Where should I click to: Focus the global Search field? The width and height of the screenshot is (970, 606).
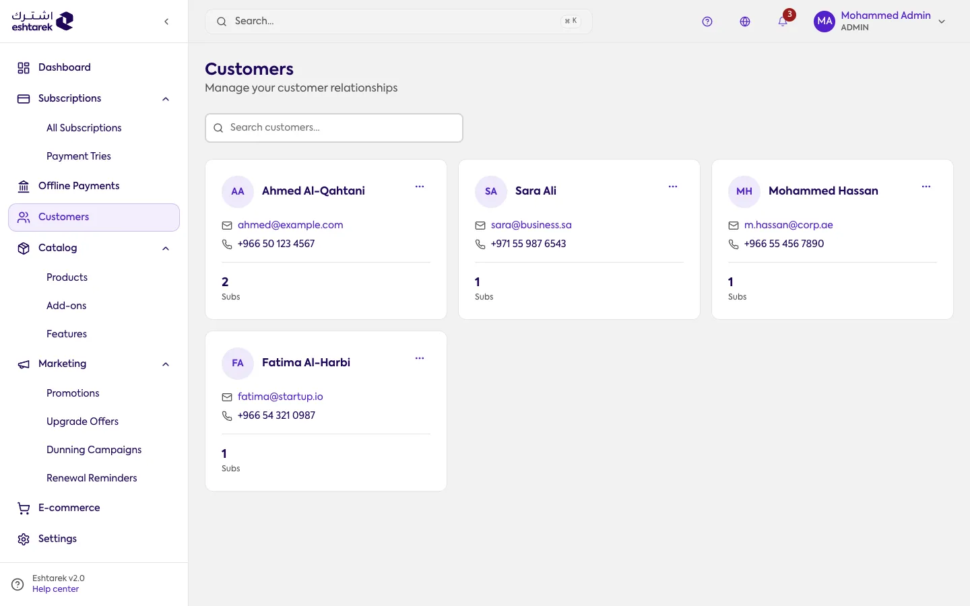click(x=399, y=22)
